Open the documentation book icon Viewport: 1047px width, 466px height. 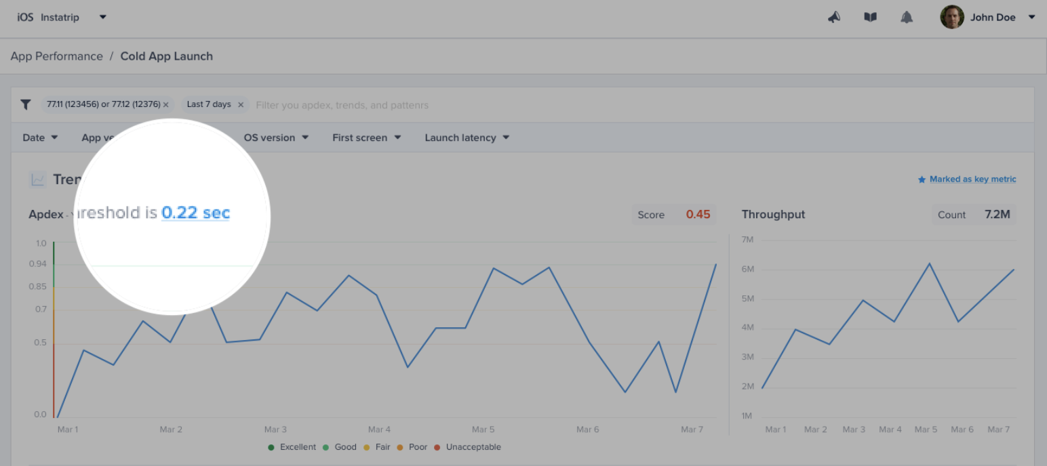coord(870,18)
